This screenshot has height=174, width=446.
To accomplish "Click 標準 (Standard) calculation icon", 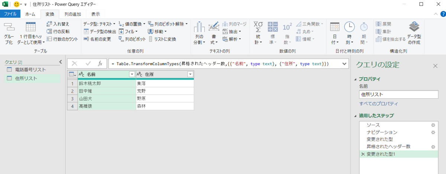I will [x=273, y=27].
